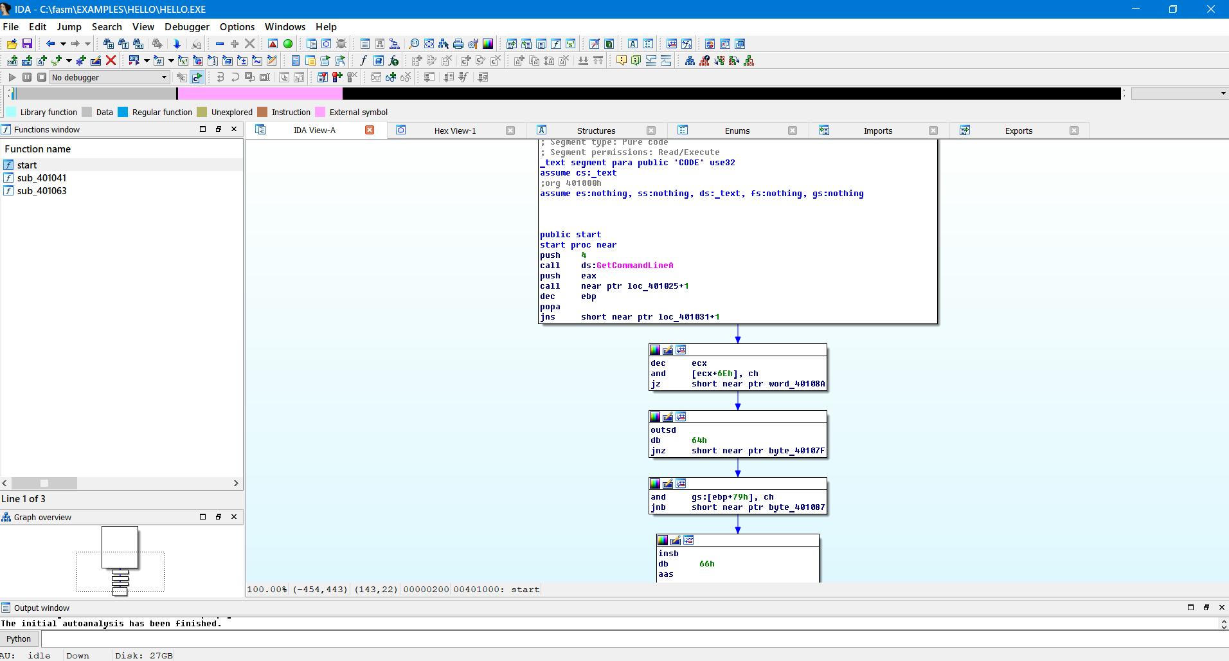Click the red warning triangle toolbar icon
This screenshot has width=1229, height=661.
point(273,44)
